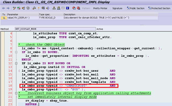Click the Other Object icon
Image resolution: width=172 pixels, height=106 pixels.
pos(23,8)
